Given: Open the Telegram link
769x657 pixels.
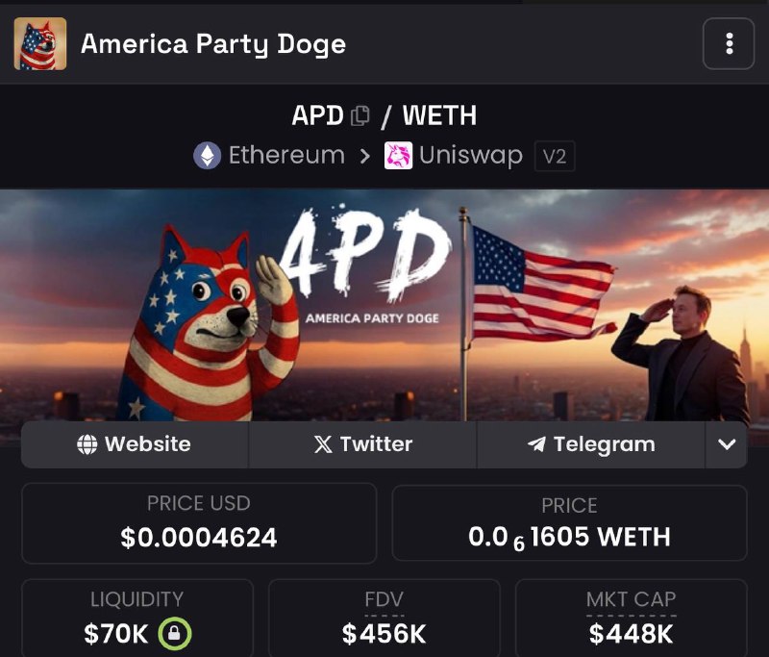Looking at the screenshot, I should click(x=591, y=444).
